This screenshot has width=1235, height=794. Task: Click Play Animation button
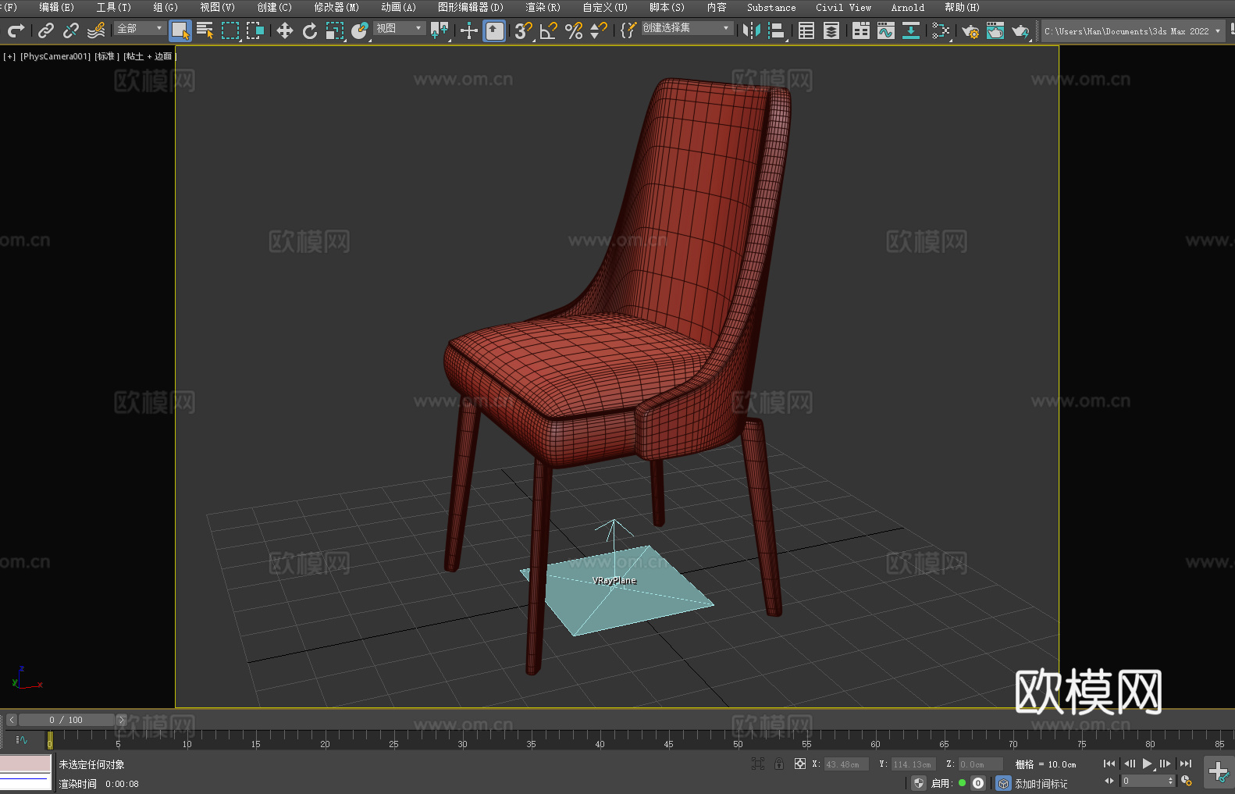click(x=1148, y=764)
